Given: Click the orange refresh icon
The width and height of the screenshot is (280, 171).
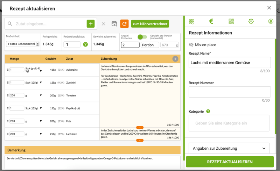Looking at the screenshot, I should tap(124, 24).
